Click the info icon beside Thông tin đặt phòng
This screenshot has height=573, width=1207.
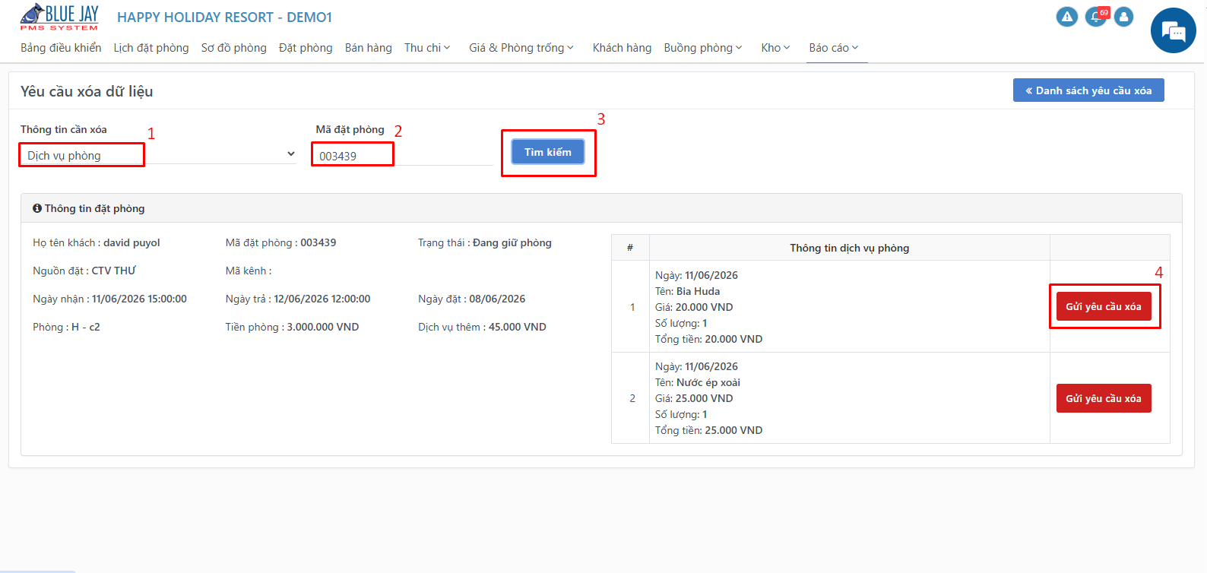[36, 208]
